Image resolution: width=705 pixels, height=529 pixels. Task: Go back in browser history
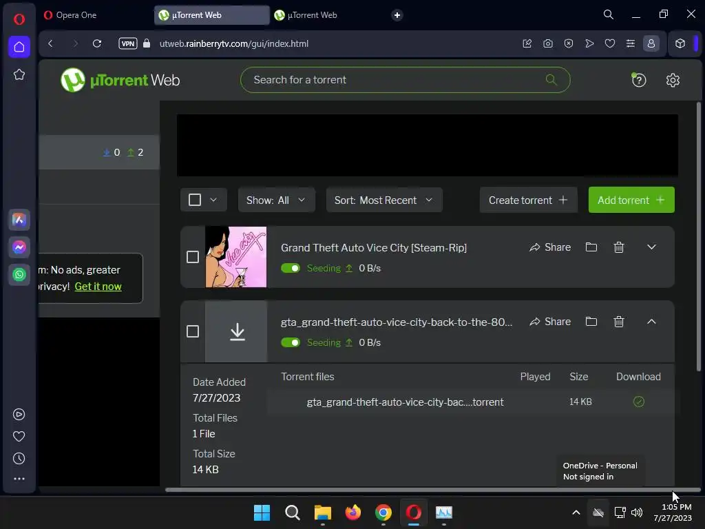click(50, 43)
